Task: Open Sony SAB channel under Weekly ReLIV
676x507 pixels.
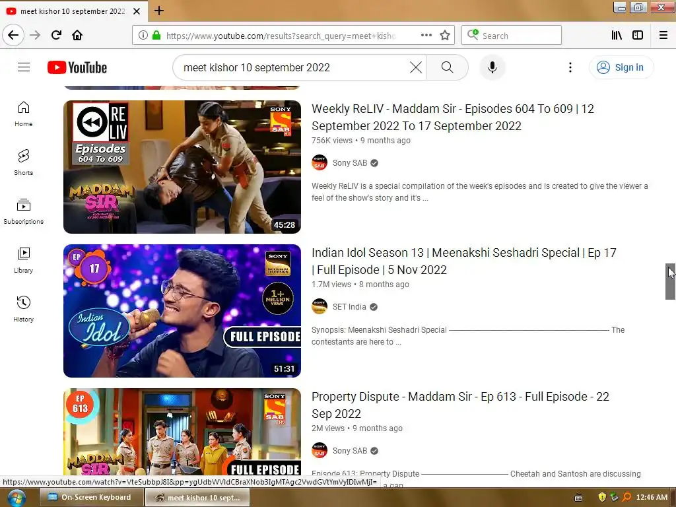Action: tap(350, 163)
